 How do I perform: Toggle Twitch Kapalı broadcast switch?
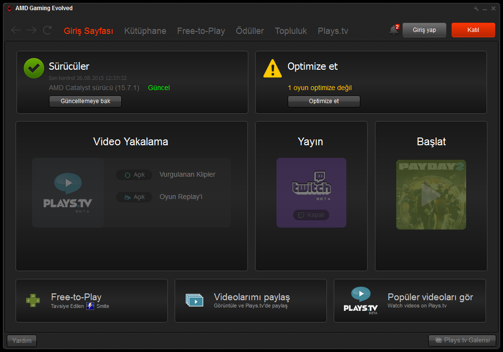tap(311, 215)
